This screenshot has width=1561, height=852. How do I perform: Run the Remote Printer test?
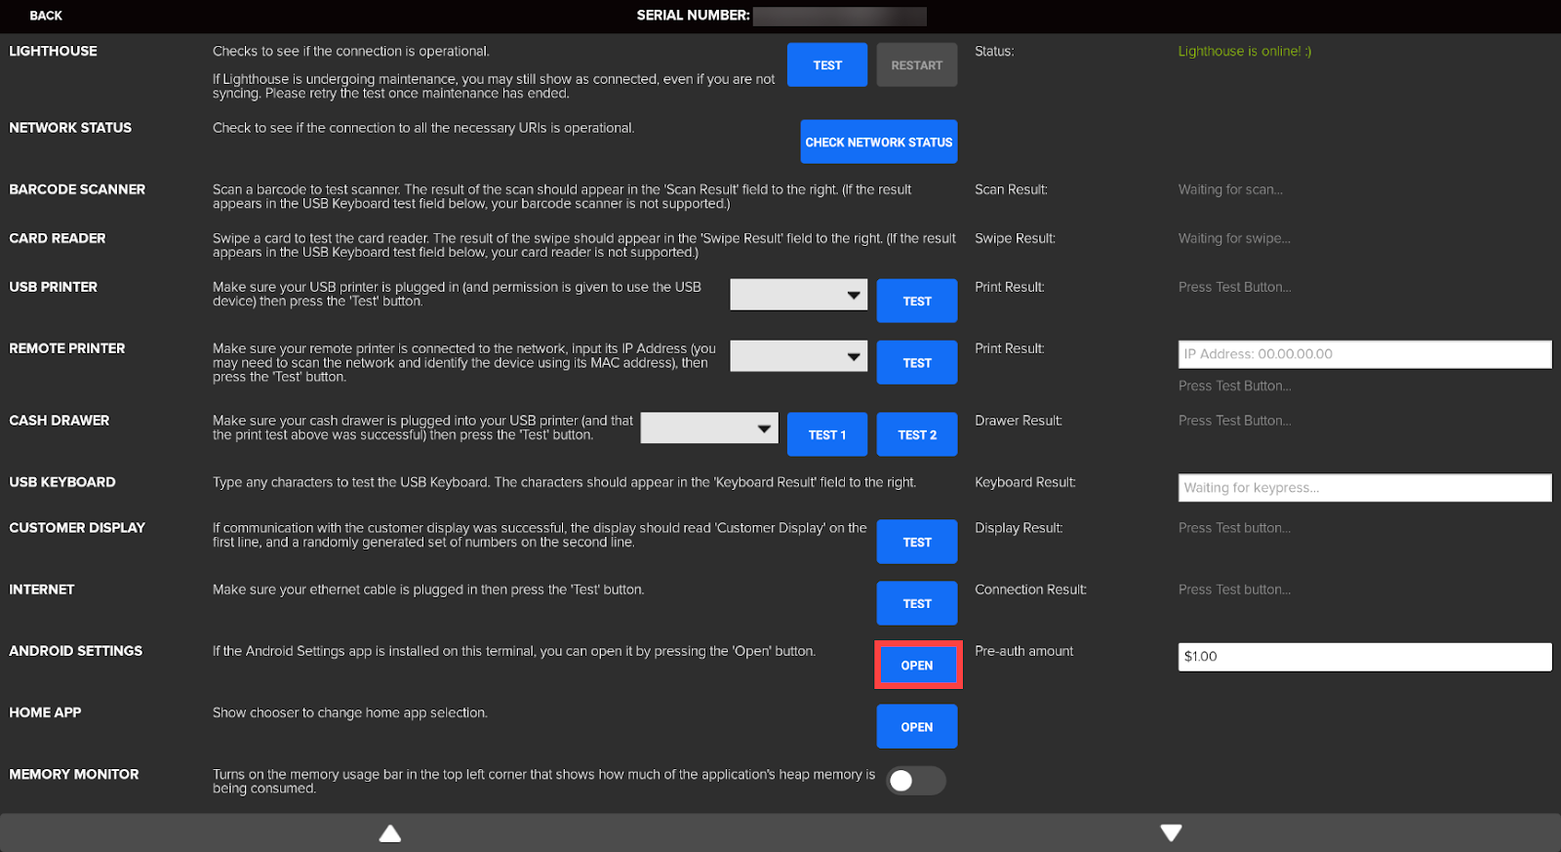(916, 363)
